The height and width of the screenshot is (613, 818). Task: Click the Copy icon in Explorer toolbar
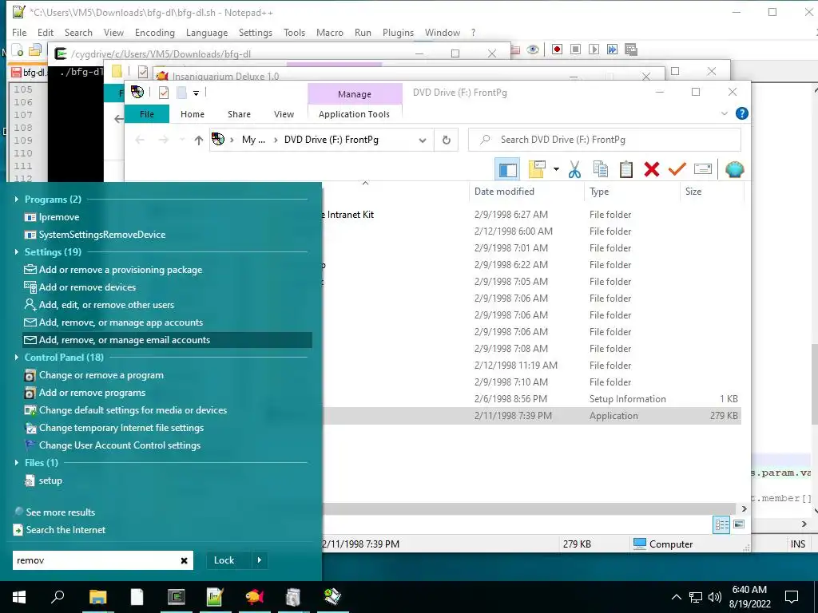tap(600, 169)
